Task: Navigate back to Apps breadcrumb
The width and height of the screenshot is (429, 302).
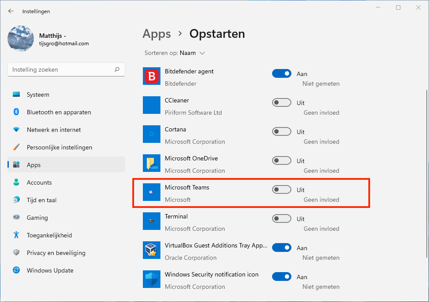Action: pos(156,34)
